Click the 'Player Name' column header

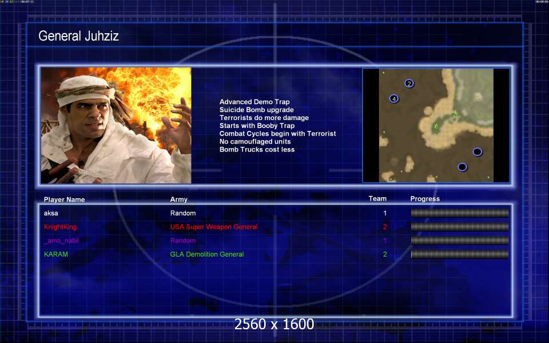[x=65, y=200]
